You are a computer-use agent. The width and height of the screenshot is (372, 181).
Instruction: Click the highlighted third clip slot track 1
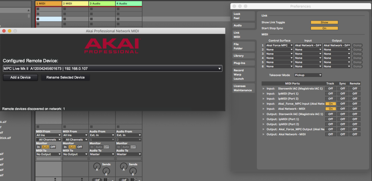[49, 19]
